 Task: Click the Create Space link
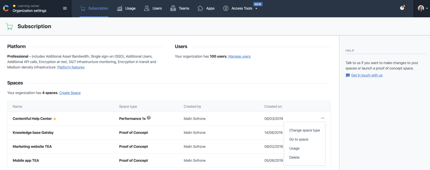tap(70, 93)
